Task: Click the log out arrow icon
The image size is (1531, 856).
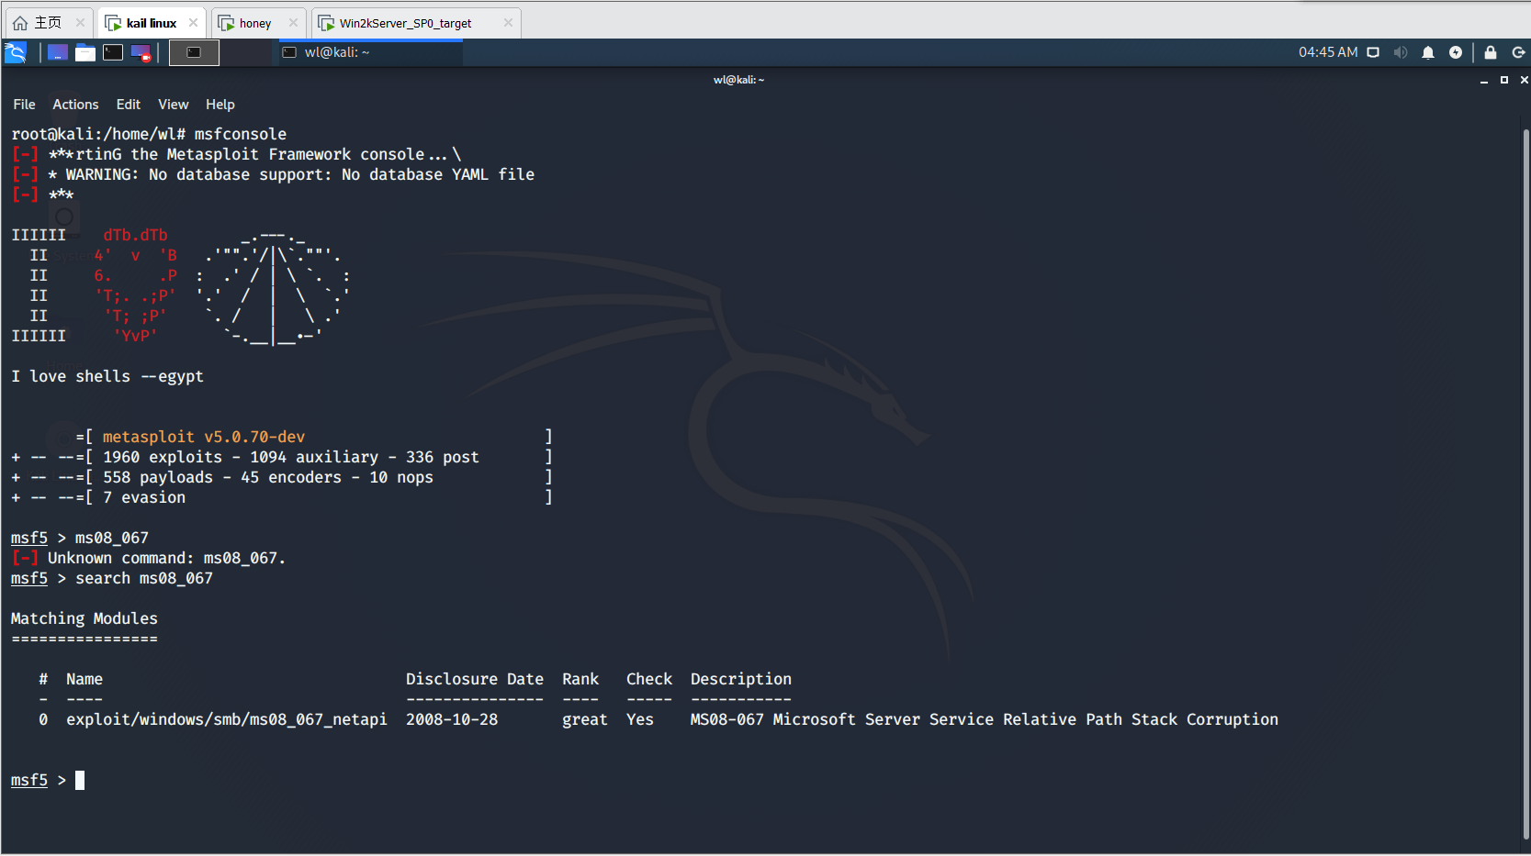Action: 1518,52
